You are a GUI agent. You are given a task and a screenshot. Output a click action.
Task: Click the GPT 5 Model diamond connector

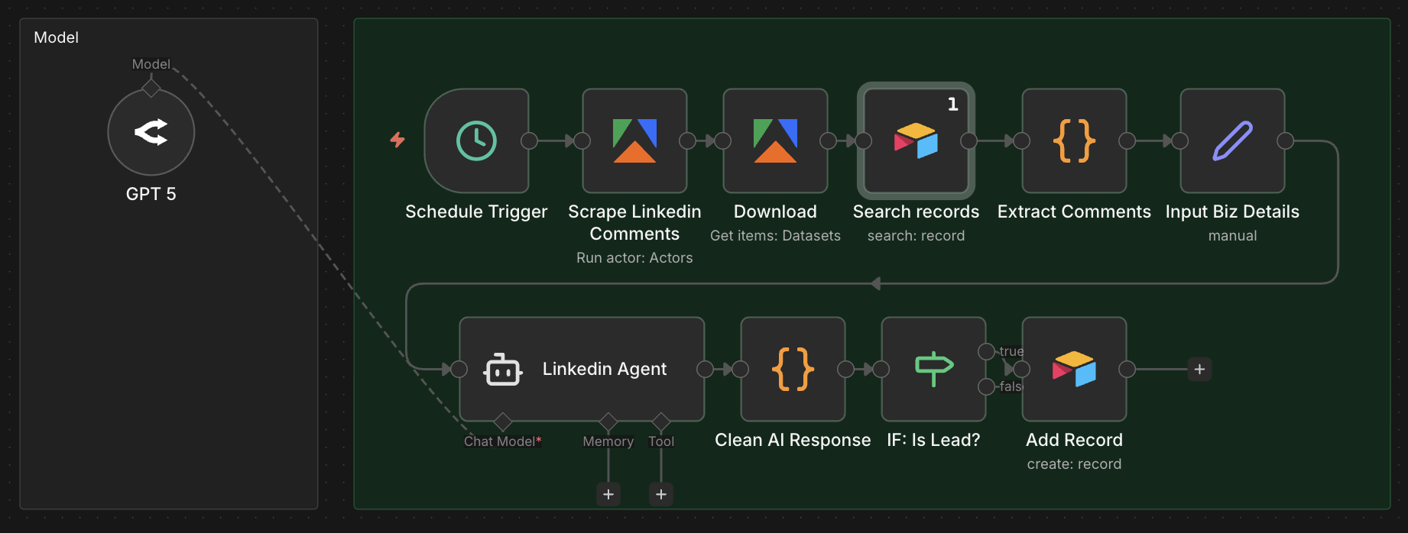pos(151,89)
